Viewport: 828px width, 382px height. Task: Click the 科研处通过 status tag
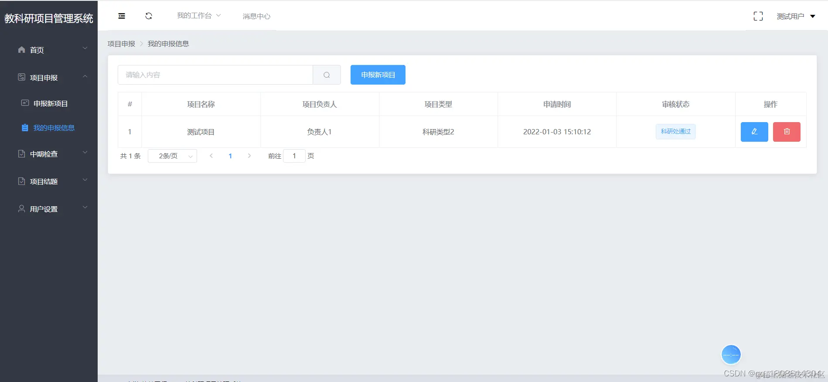tap(676, 131)
